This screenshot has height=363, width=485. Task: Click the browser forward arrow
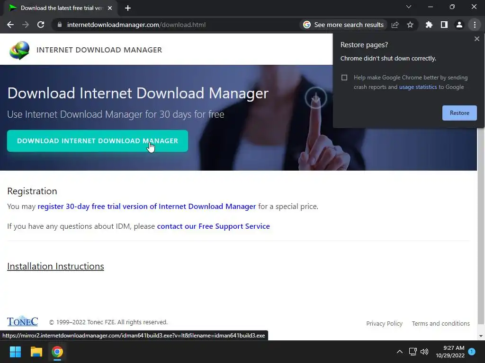(x=26, y=25)
